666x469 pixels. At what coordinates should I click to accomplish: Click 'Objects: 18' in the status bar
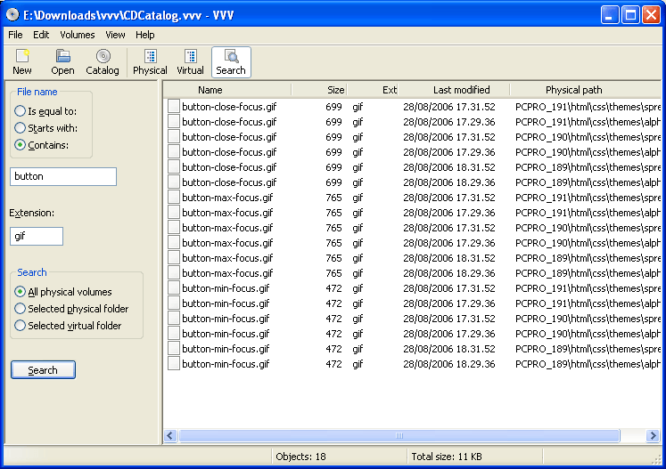300,457
